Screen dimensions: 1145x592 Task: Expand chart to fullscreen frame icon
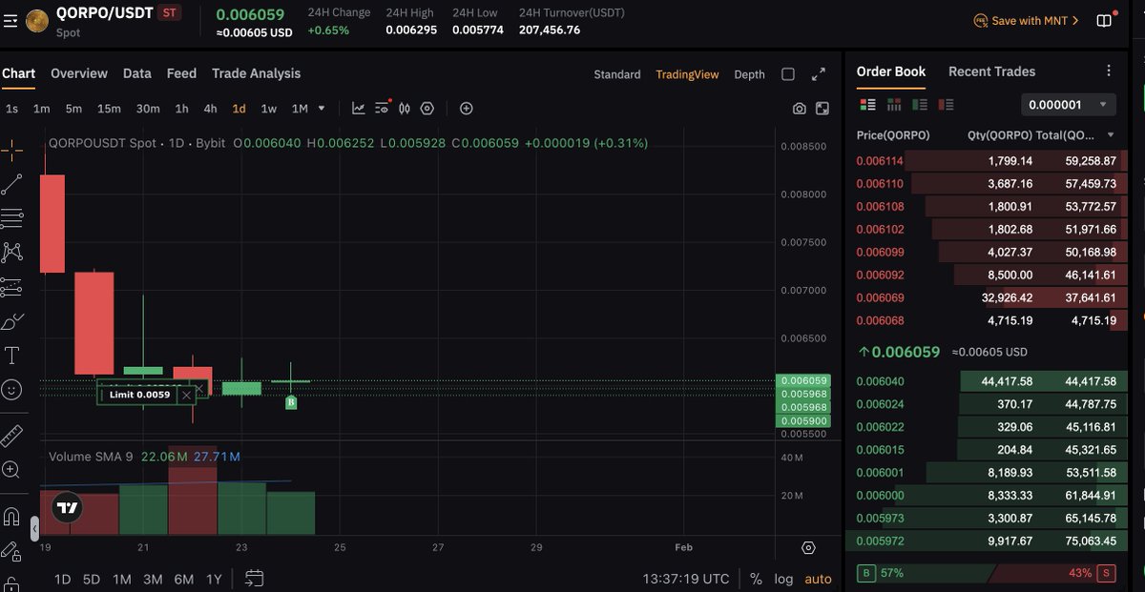point(822,109)
